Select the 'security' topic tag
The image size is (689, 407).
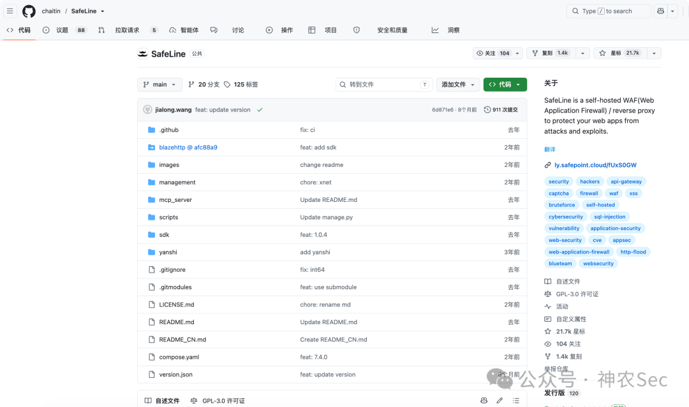click(558, 182)
